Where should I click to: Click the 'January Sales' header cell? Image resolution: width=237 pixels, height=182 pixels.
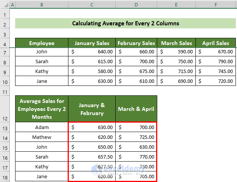(92, 43)
